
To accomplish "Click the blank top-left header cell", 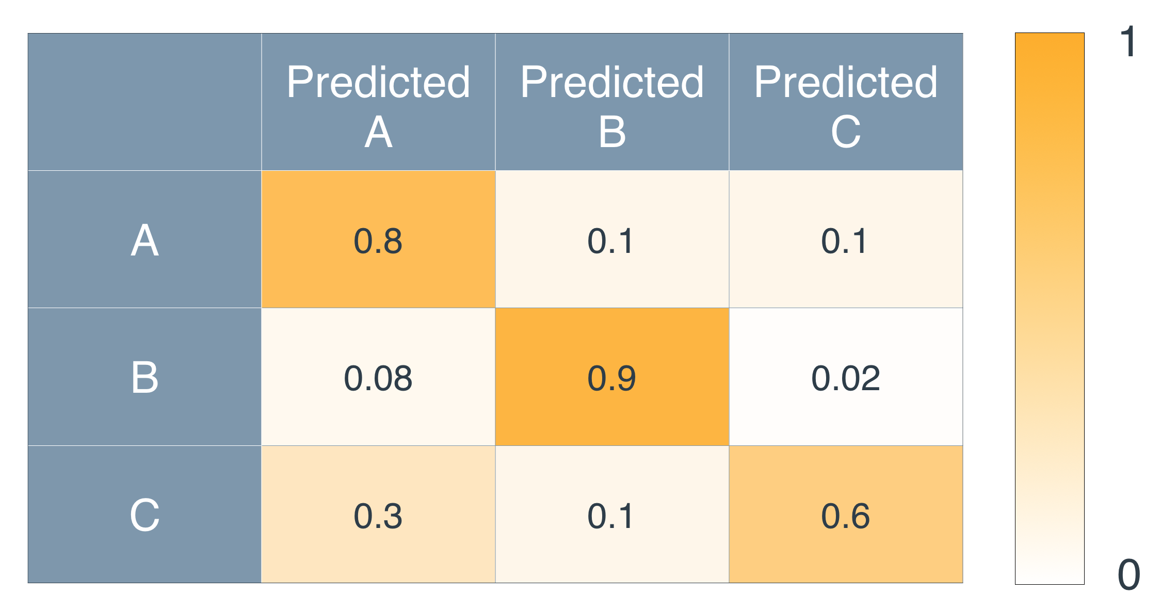I will tap(144, 102).
